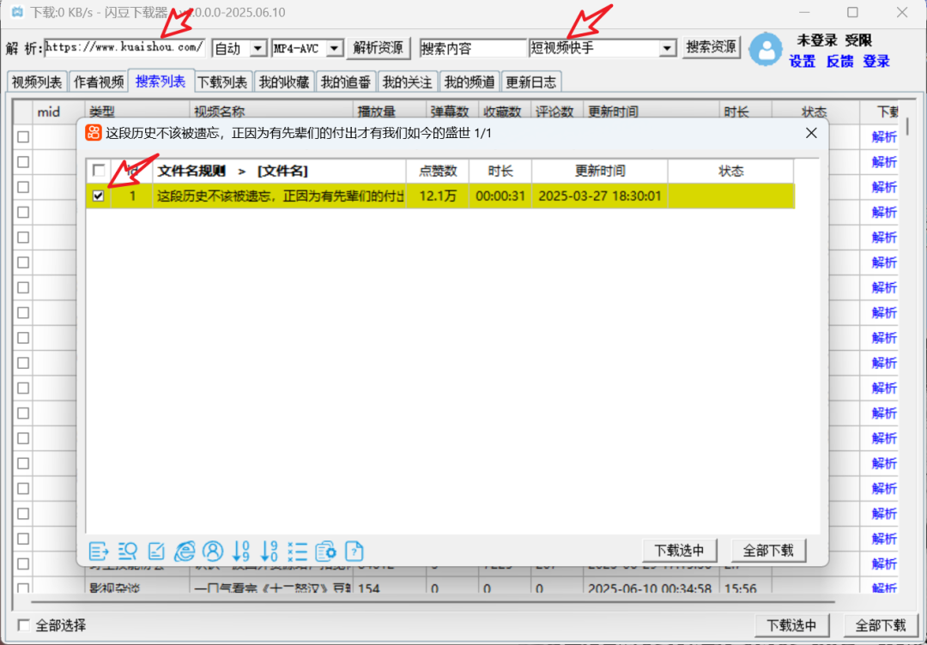Uncheck the checkbox for video row 1
The width and height of the screenshot is (927, 645).
(99, 196)
